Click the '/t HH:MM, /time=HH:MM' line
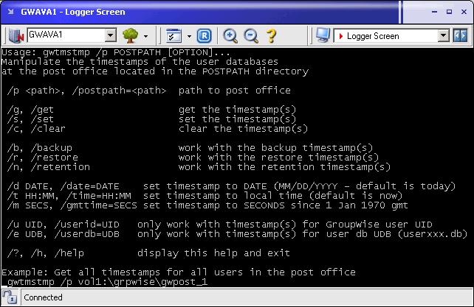Viewport: 474px width, 307px height. coord(205,196)
